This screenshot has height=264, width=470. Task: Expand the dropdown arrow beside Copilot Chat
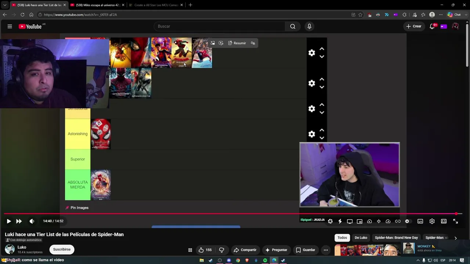[466, 15]
